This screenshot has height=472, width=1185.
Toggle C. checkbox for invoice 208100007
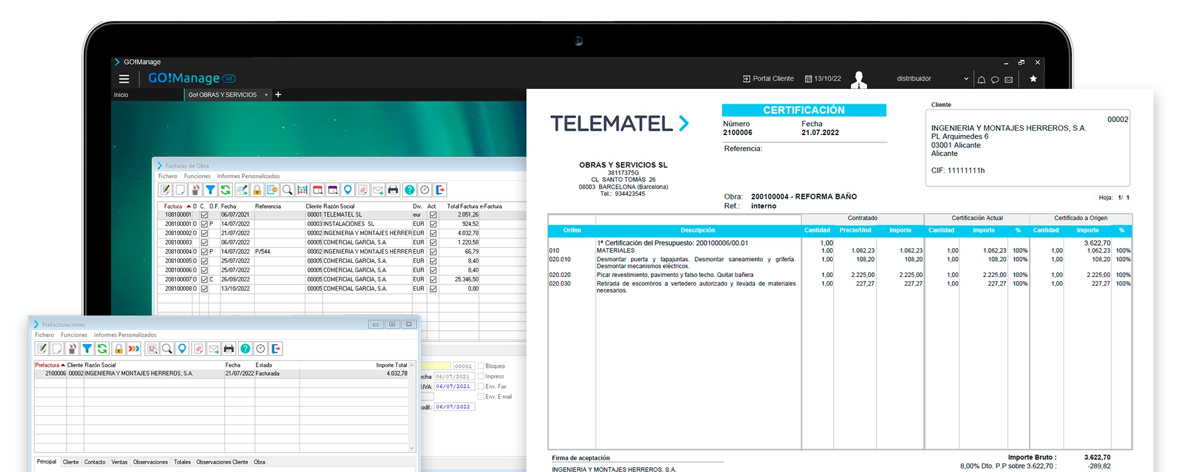204,279
